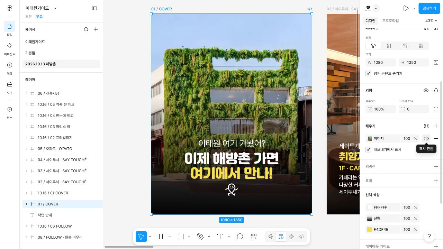443x249 pixels.
Task: Open the present options dropdown arrow
Action: [414, 8]
